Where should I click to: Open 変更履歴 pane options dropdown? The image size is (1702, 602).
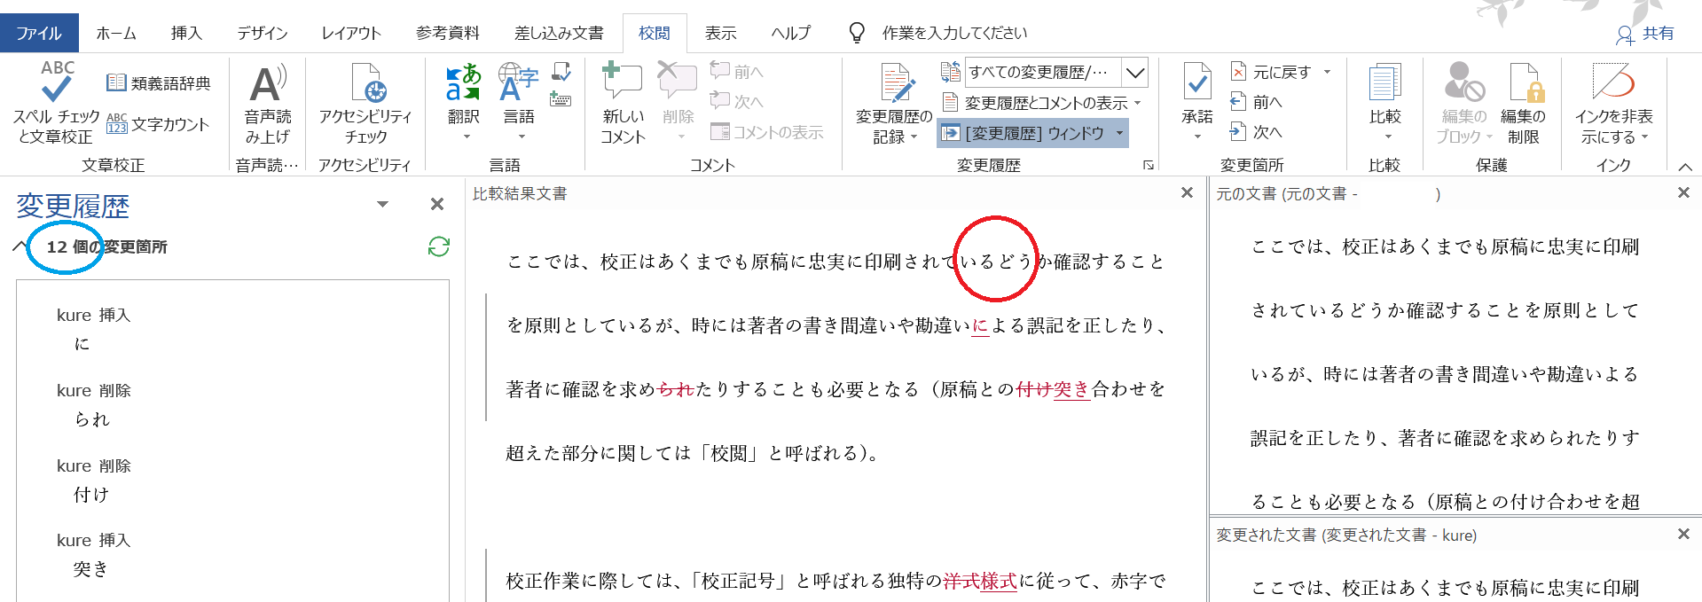point(382,204)
